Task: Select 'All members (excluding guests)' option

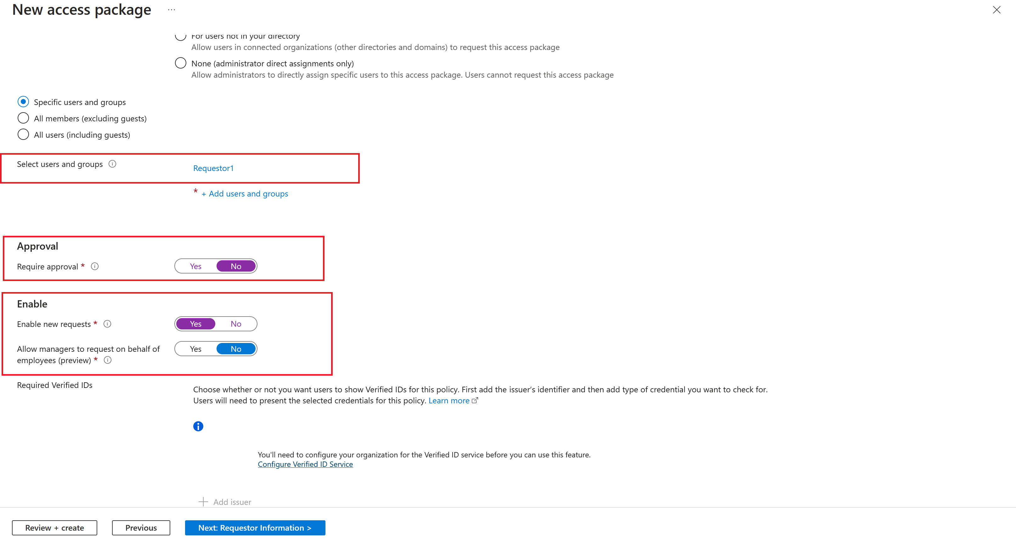Action: [x=22, y=119]
